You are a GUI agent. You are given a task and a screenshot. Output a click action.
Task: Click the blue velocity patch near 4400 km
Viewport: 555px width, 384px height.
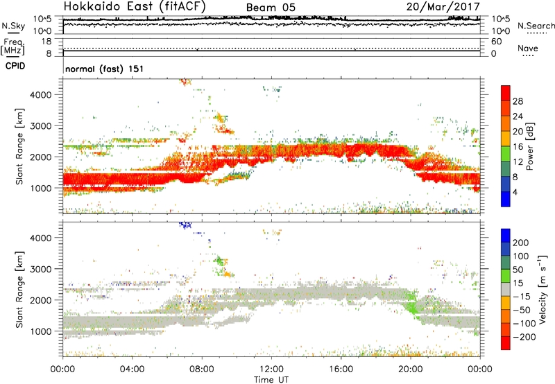click(185, 225)
